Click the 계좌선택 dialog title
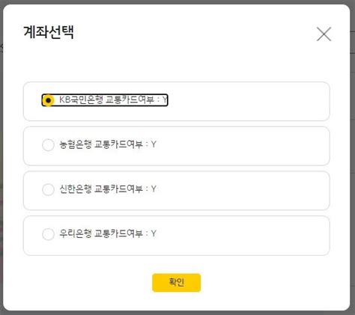Image resolution: width=355 pixels, height=315 pixels. (x=49, y=32)
